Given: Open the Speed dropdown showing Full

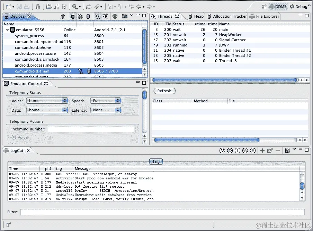Looking at the screenshot, I should (106, 101).
